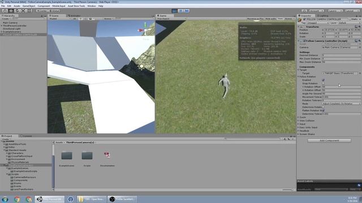This screenshot has width=362, height=203.
Task: Switch to the Animator tab
Action: pos(74,16)
